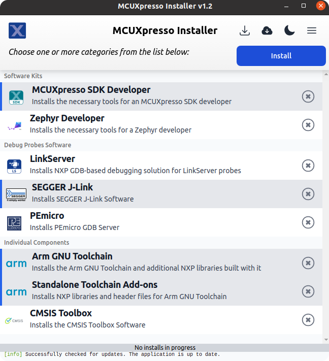
Task: Toggle the X circle for LinkServer
Action: pos(308,166)
